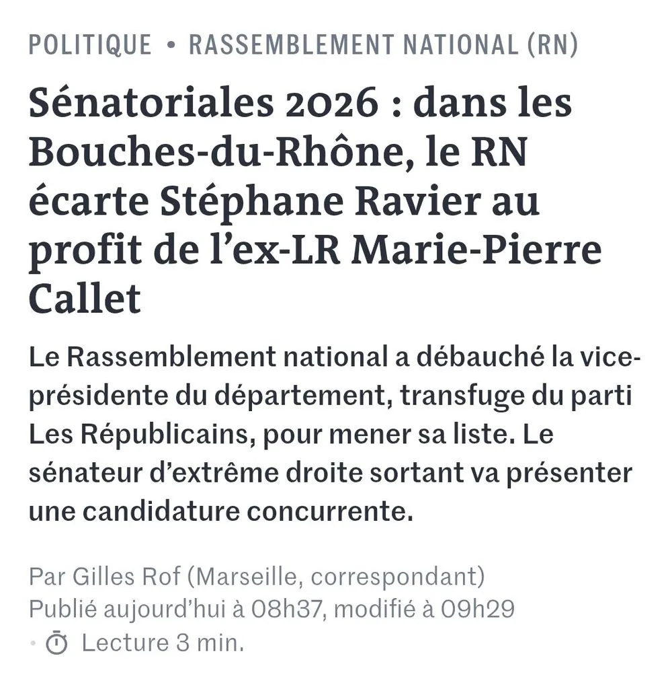Screen dimensions: 672x689
Task: Click the bullet separator between section labels
Action: coord(171,45)
